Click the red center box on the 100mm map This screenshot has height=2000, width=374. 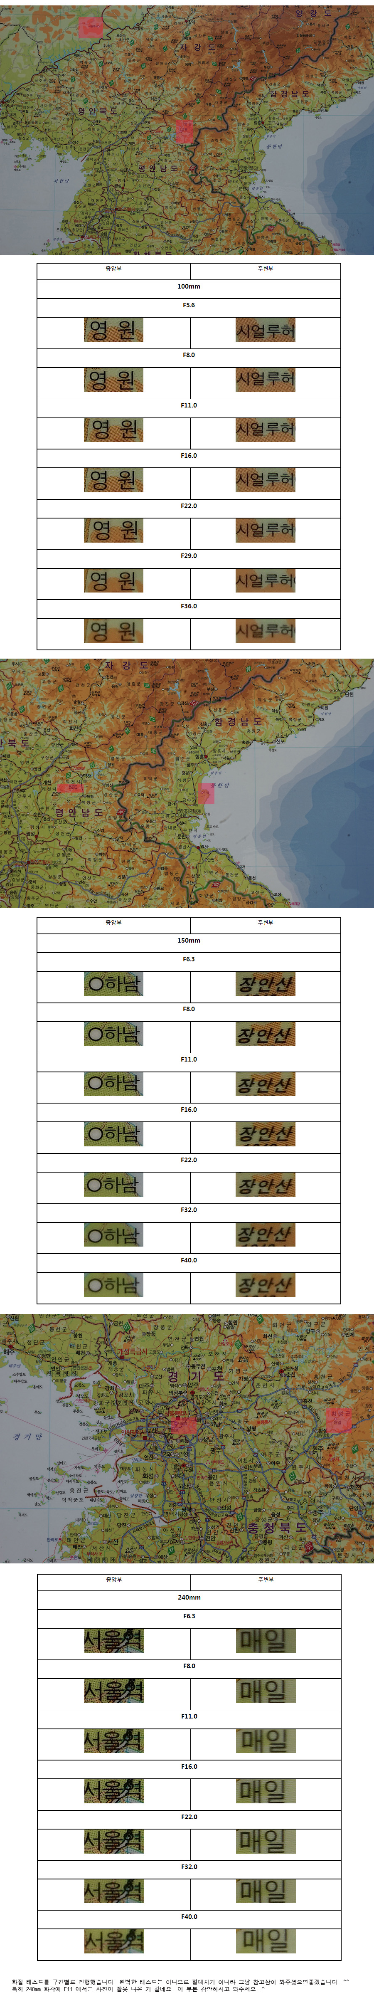pos(185,131)
